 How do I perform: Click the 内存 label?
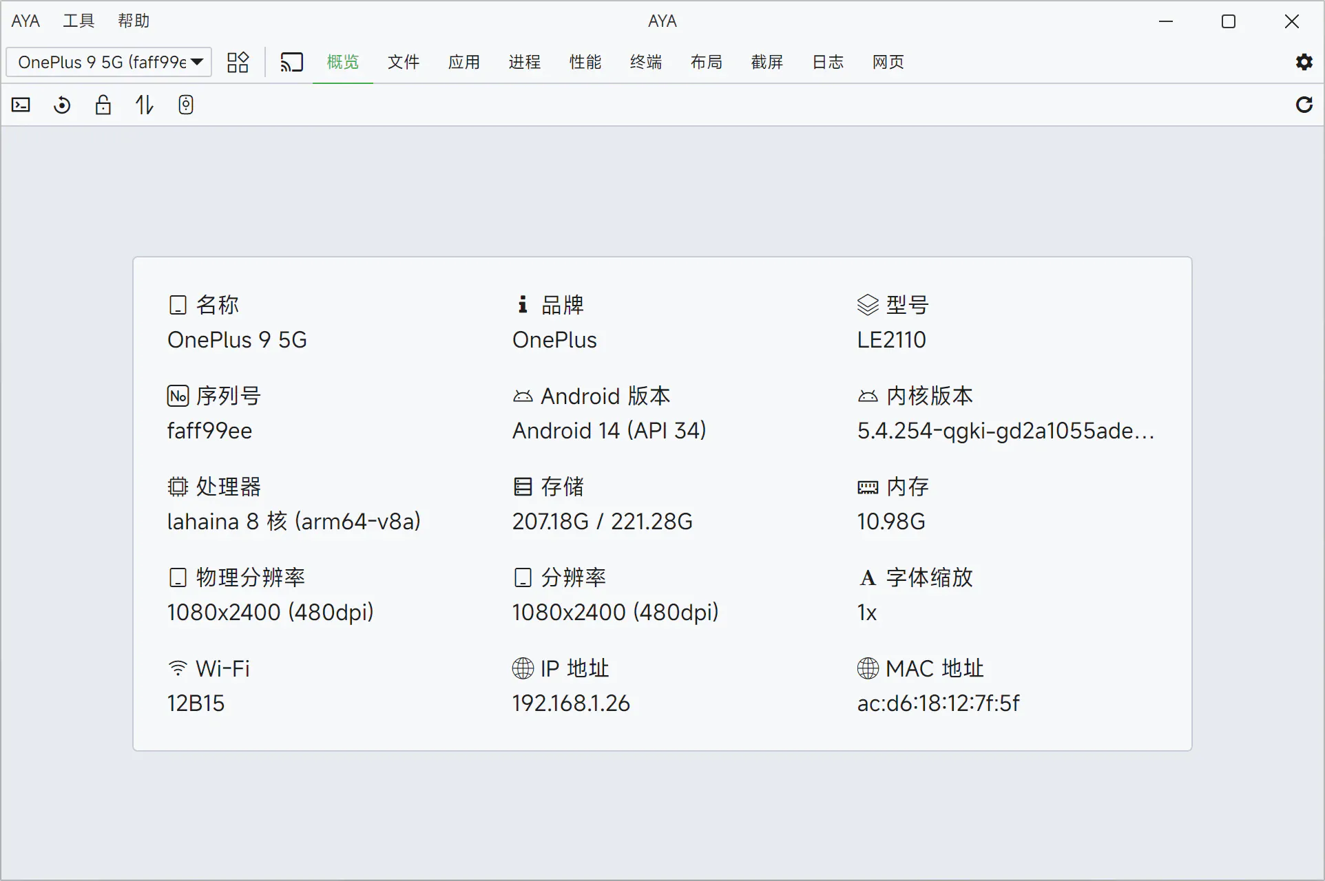pos(908,487)
